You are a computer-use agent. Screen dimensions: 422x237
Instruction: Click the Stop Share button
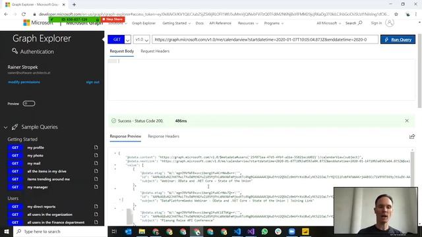[x=113, y=19]
